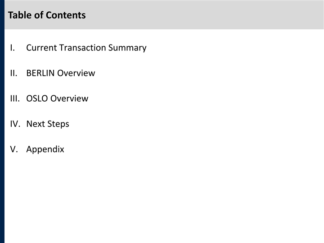The image size is (324, 243).
Task: Click Roman numeral I. list marker
Action: coord(12,48)
